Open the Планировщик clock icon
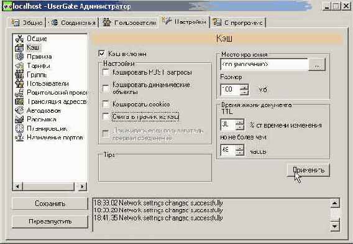Viewport: 353px width, 244px height. pos(19,128)
